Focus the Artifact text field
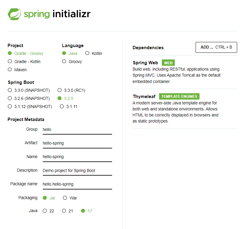This screenshot has width=245, height=229. click(77, 143)
